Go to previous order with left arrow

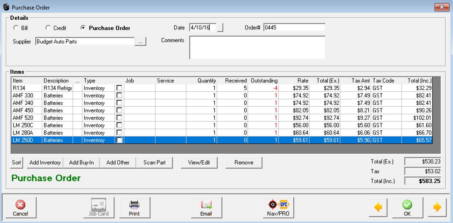(x=378, y=208)
